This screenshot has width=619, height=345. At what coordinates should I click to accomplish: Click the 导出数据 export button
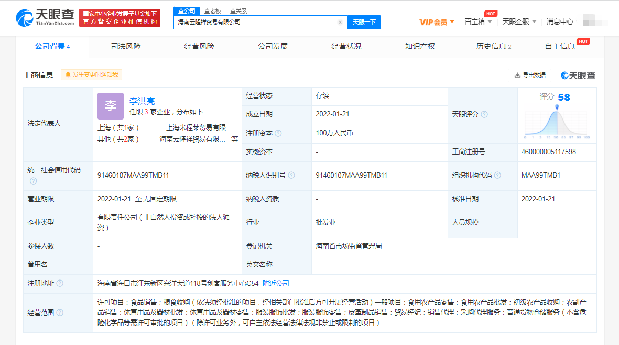click(x=529, y=75)
